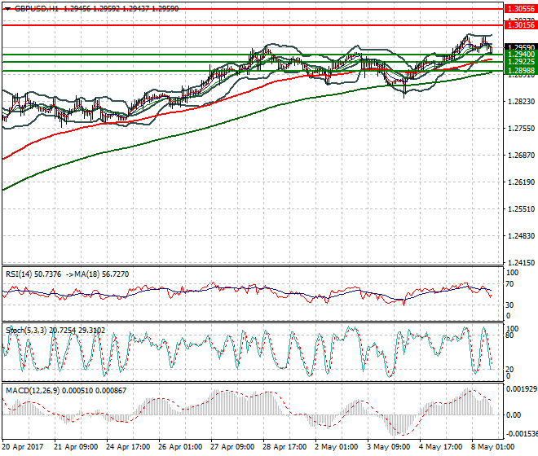Click the 0.00 value on MACD scale
This screenshot has width=538, height=456.
[514, 415]
